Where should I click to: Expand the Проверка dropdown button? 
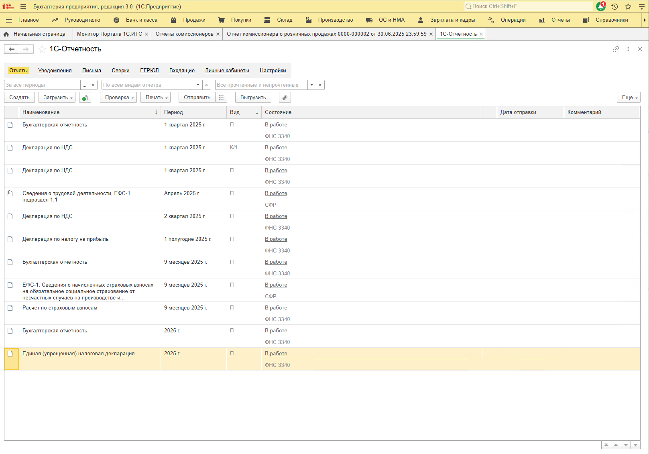coord(119,98)
